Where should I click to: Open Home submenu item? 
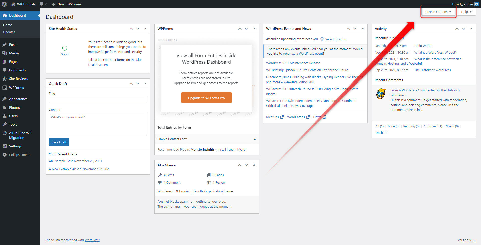pyautogui.click(x=8, y=25)
